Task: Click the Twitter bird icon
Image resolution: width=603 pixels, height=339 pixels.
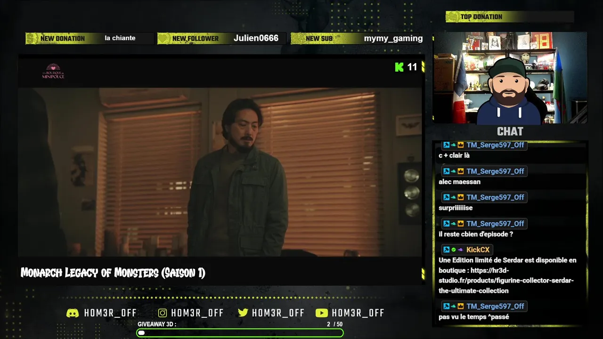Action: coord(243,313)
